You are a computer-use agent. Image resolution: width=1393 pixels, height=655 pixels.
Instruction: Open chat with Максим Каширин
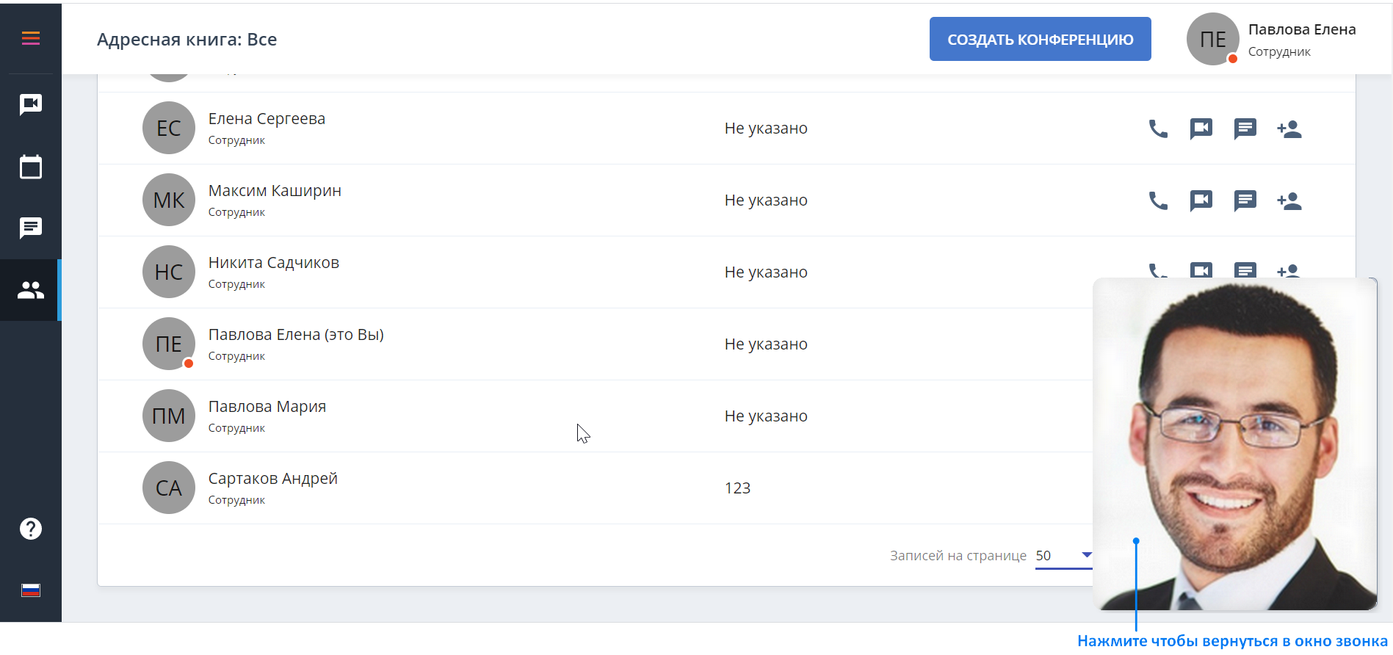(x=1245, y=200)
